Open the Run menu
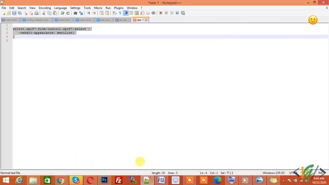The width and height of the screenshot is (329, 185). (x=108, y=8)
